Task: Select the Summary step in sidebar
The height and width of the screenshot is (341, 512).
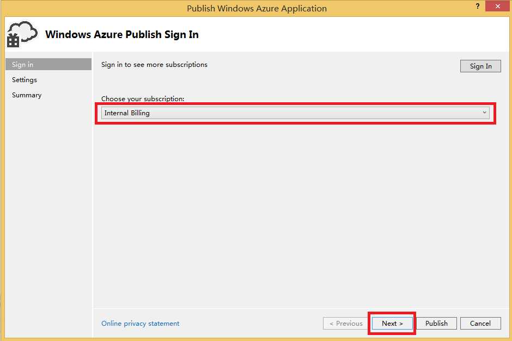Action: point(27,95)
